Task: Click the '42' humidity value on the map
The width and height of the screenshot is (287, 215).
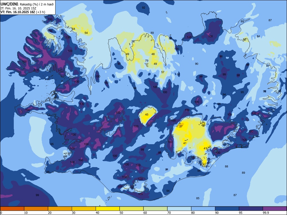Action: (204, 164)
